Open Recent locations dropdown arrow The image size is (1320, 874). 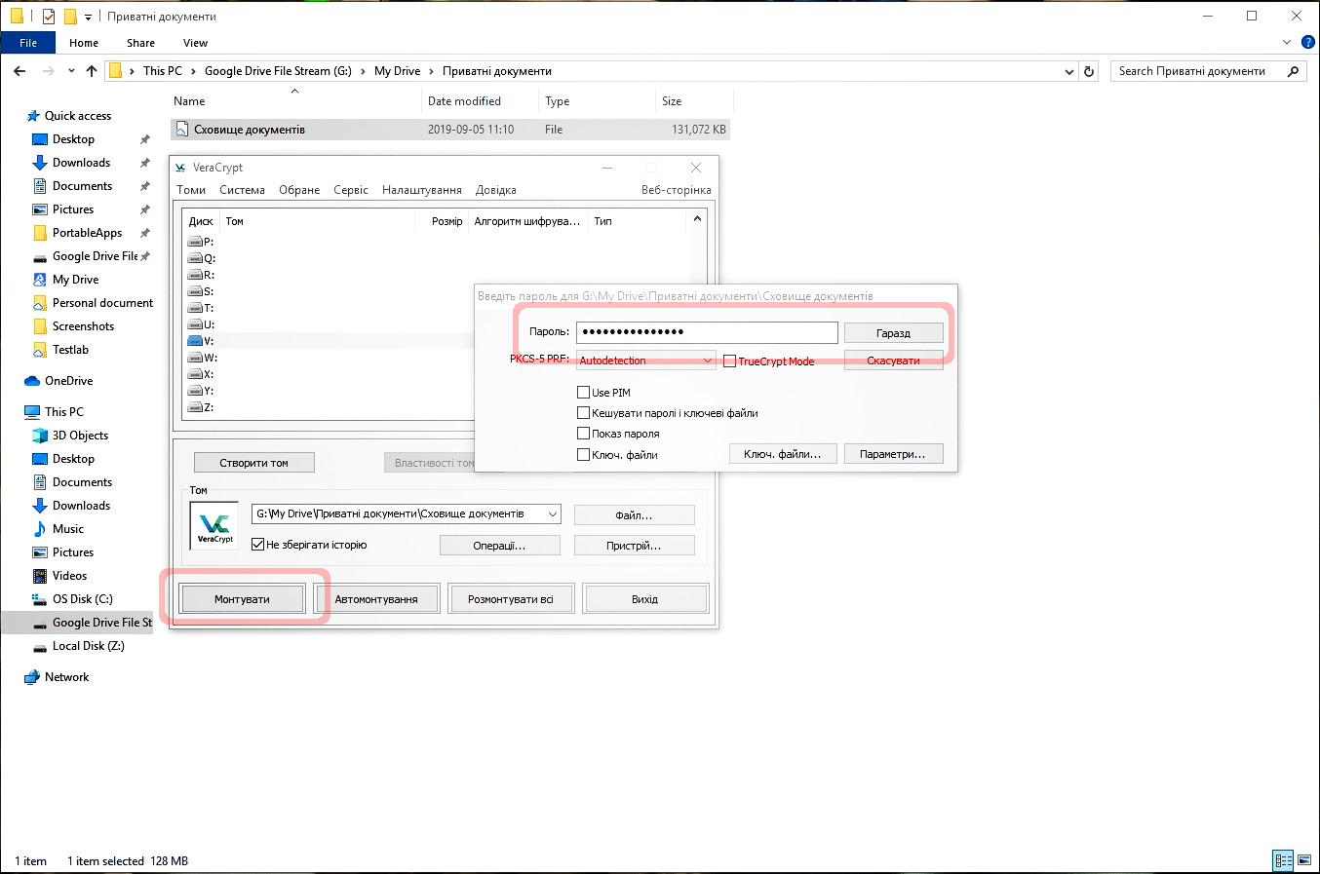coord(71,71)
